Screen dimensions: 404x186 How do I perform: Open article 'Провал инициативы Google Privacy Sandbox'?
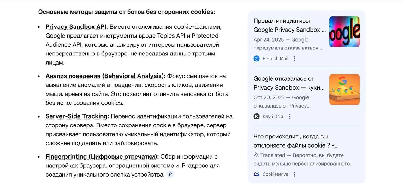[x=289, y=25]
